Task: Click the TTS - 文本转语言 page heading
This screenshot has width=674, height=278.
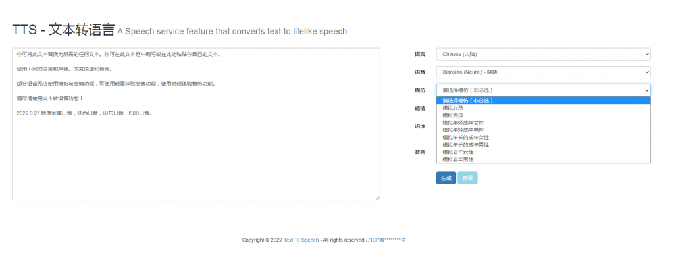Action: 63,30
